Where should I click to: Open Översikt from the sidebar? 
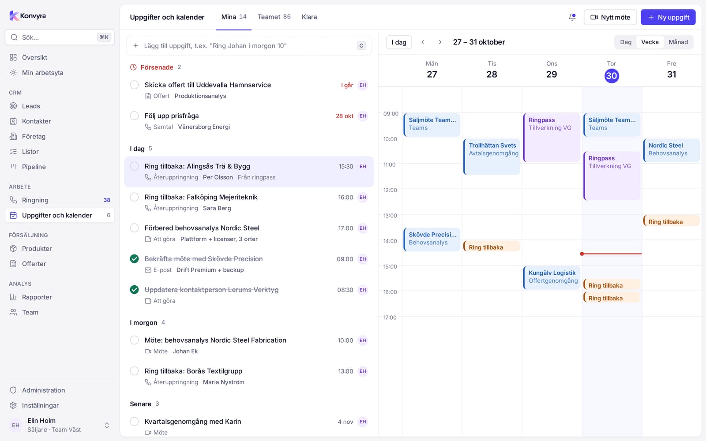click(60, 57)
